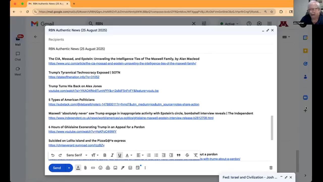Open pop-out full-screen compose icon
The height and width of the screenshot is (182, 323).
point(267,30)
